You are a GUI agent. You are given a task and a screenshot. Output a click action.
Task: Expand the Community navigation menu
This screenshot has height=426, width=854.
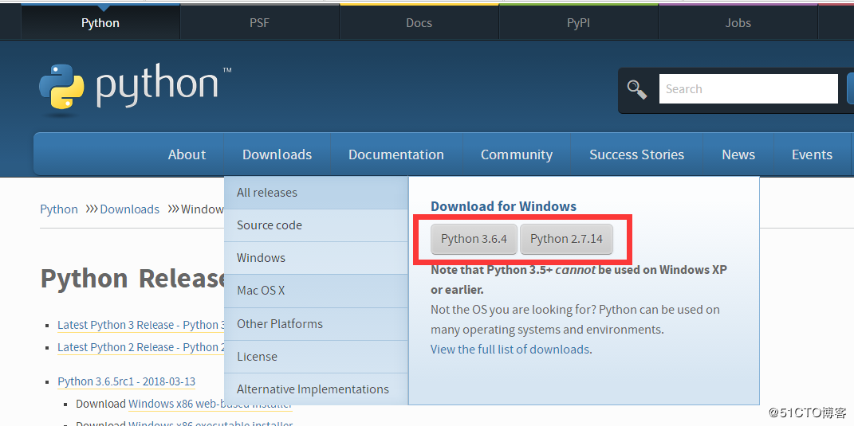point(516,154)
